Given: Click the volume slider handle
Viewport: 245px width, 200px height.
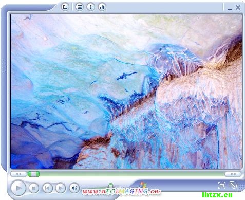Looking at the screenshot, I should pos(111,186).
